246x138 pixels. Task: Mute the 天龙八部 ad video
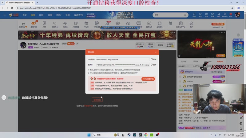pos(179,56)
